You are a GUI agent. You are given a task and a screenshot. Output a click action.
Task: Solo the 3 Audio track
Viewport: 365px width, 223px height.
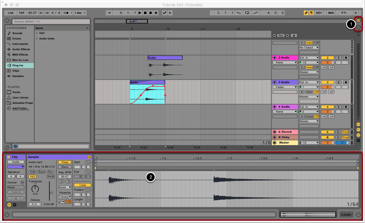click(338, 82)
